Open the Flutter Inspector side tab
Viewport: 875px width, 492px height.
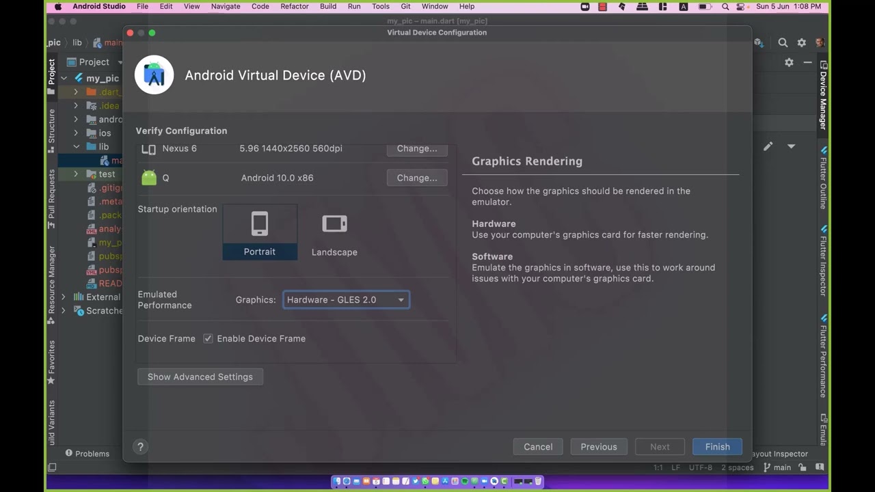click(x=824, y=259)
